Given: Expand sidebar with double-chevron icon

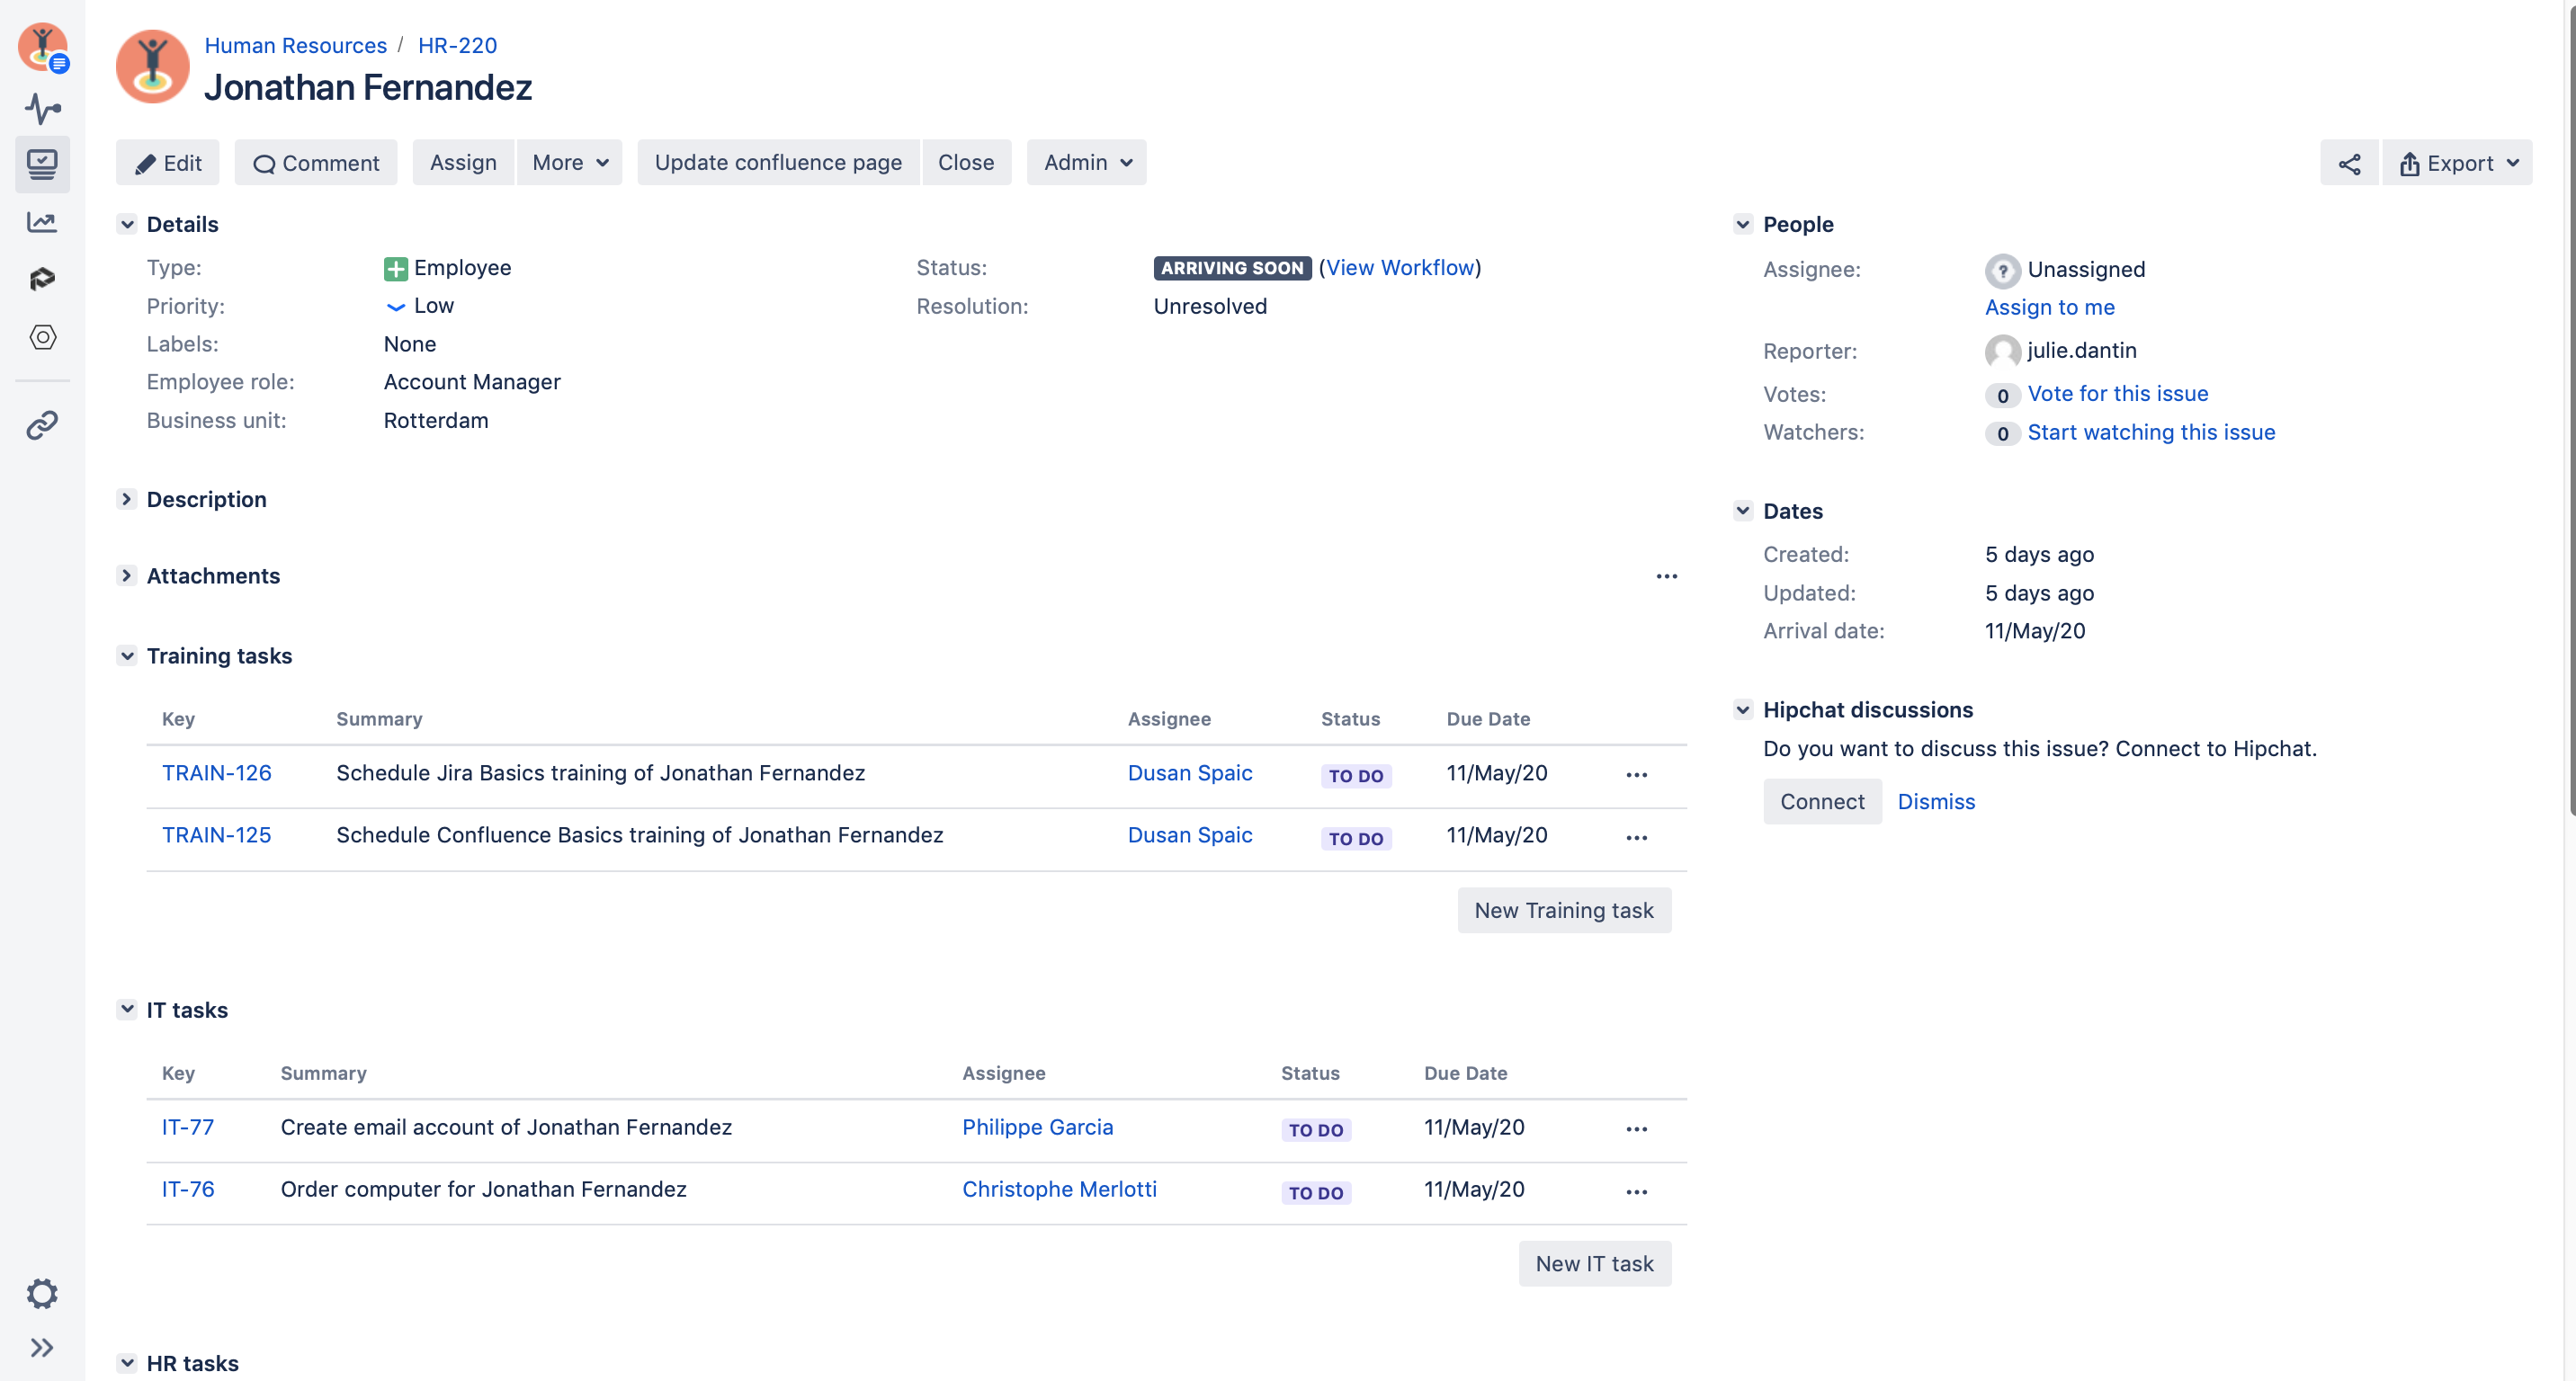Looking at the screenshot, I should [x=42, y=1347].
